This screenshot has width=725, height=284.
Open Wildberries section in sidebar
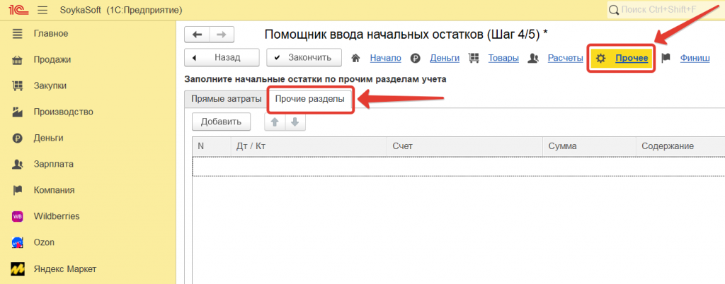click(56, 216)
